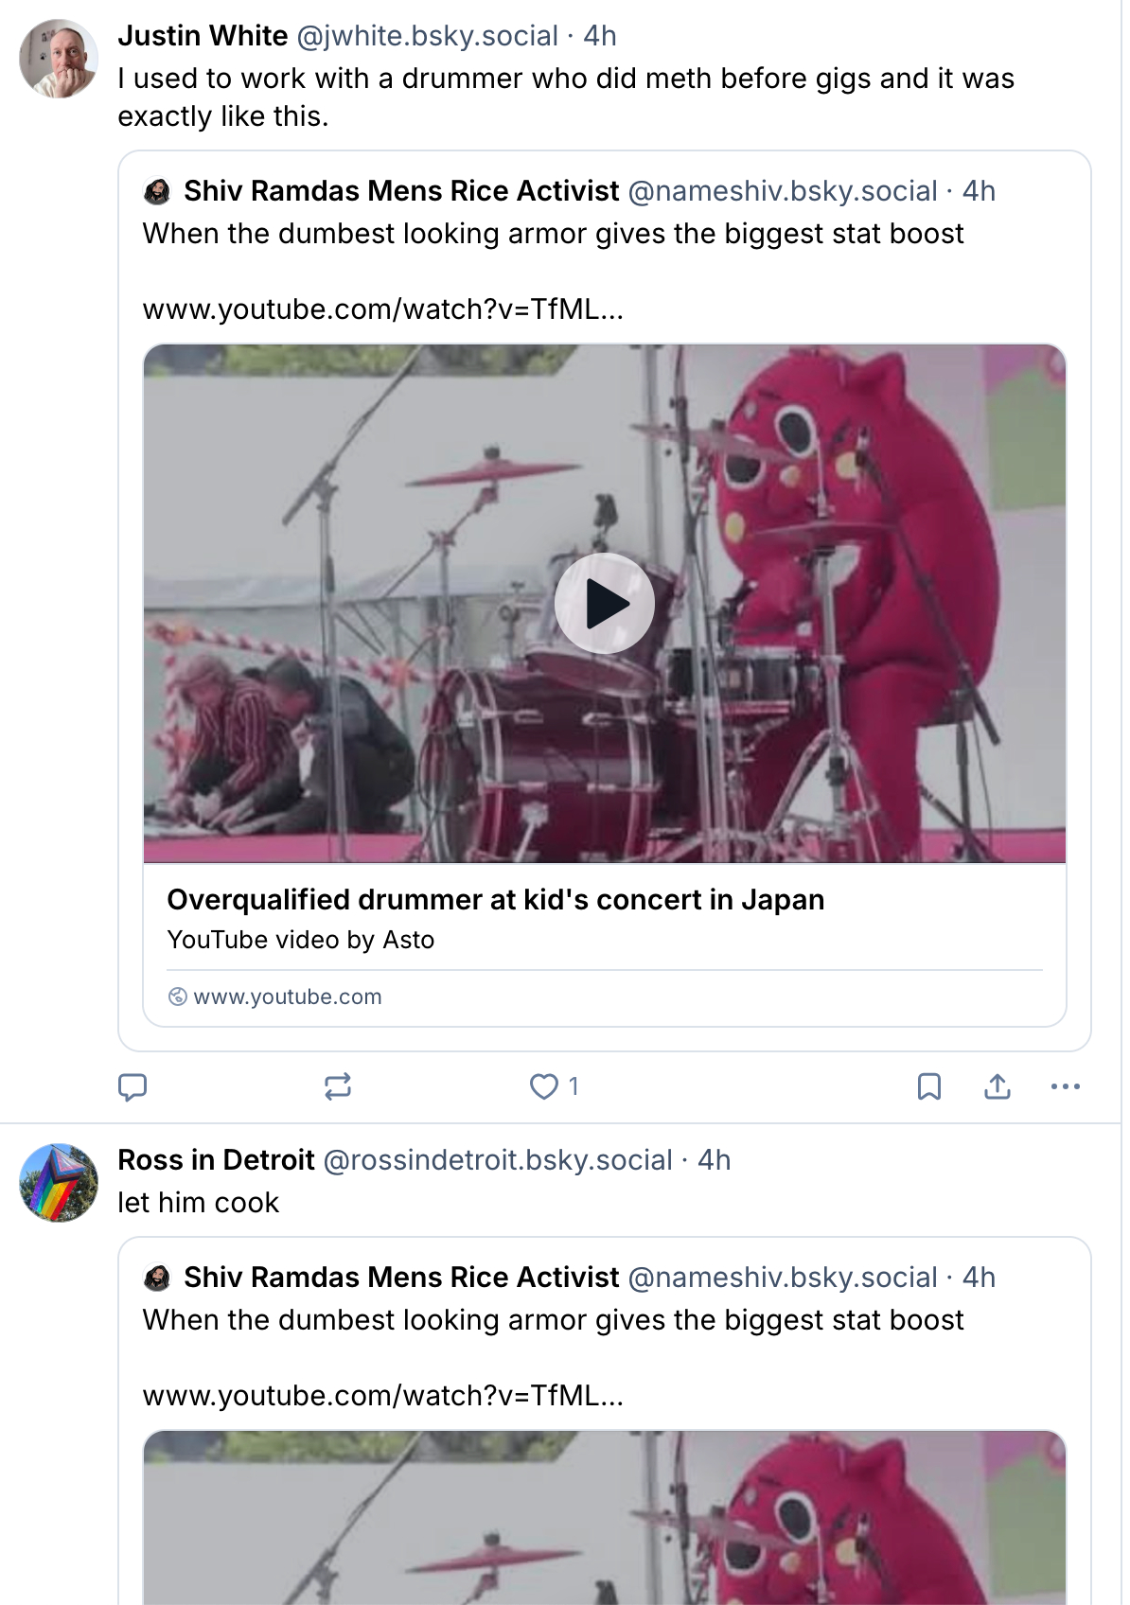Screen dimensions: 1130x1605
Task: Open Ross in Detroit's profile avatar
Action: point(59,1183)
